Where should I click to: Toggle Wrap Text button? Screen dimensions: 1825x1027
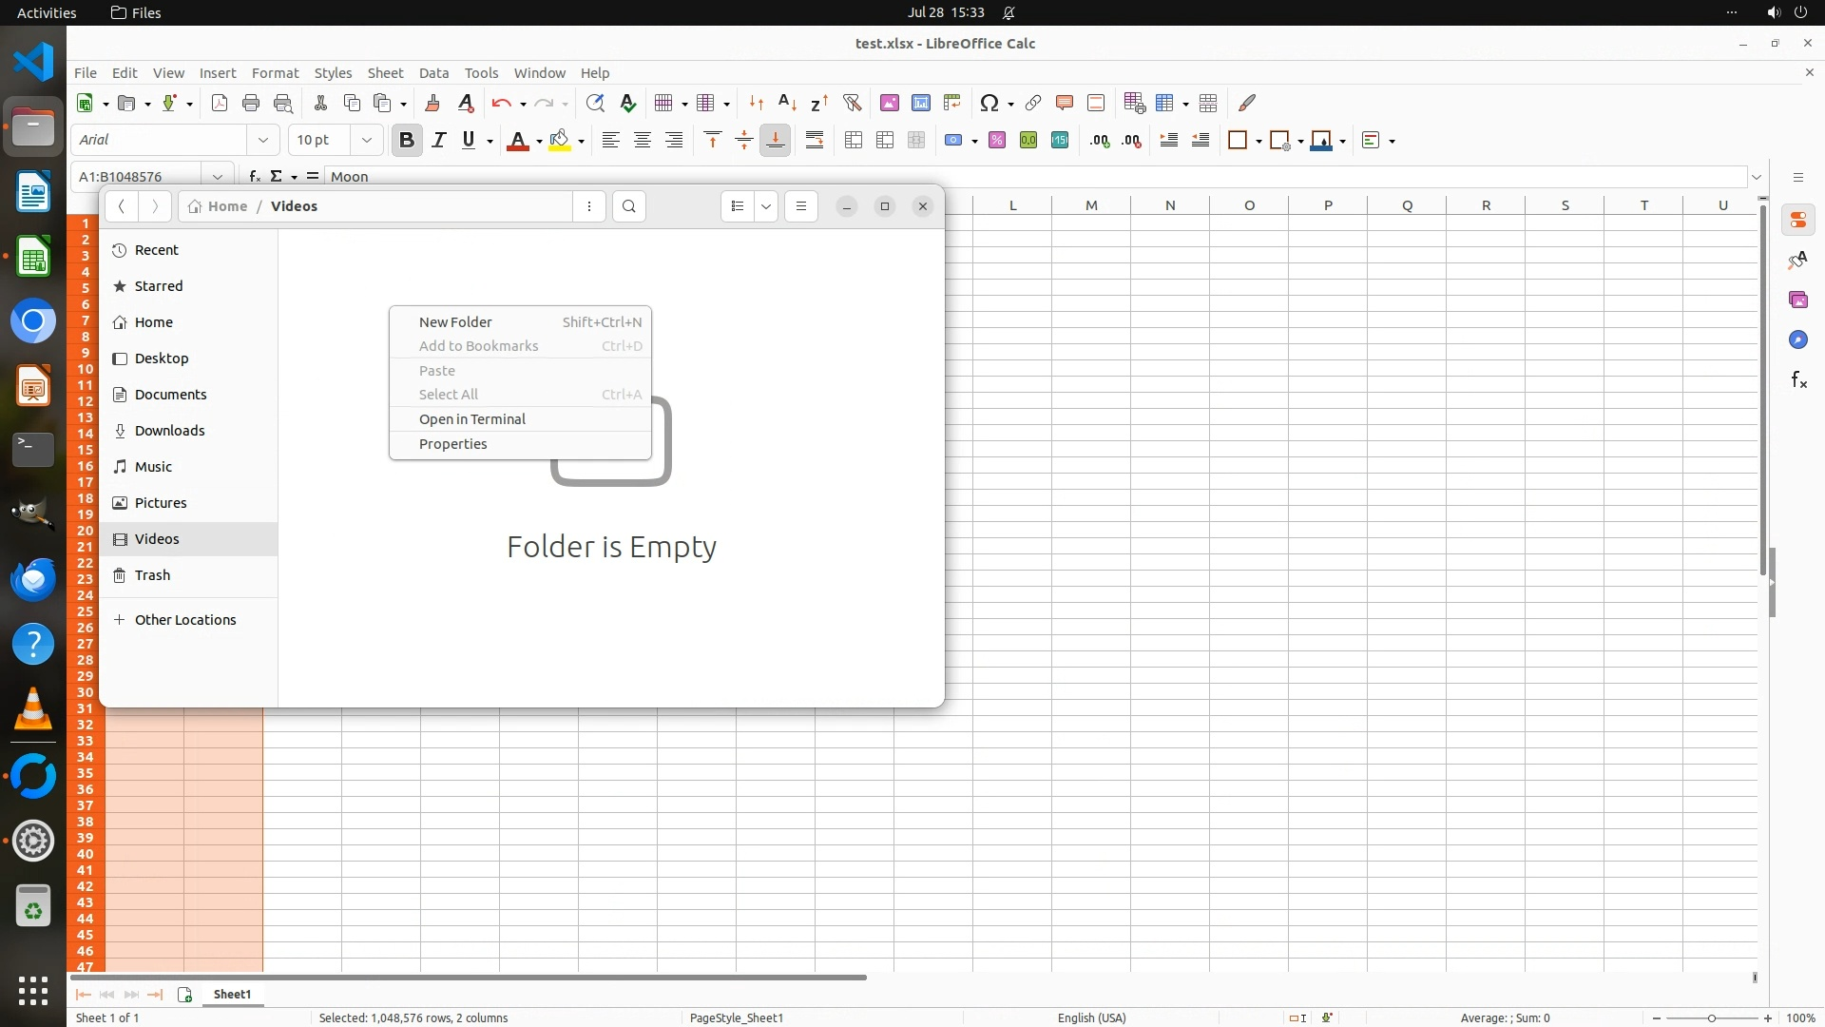(x=815, y=141)
